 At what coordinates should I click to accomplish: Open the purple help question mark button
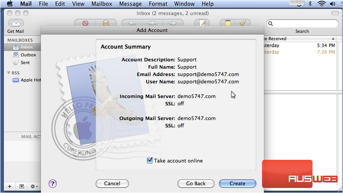point(53,184)
